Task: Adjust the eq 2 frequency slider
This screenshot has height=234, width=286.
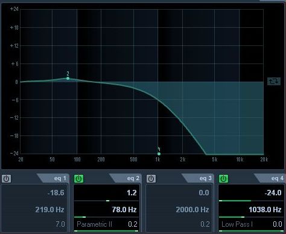Action: pos(106,217)
